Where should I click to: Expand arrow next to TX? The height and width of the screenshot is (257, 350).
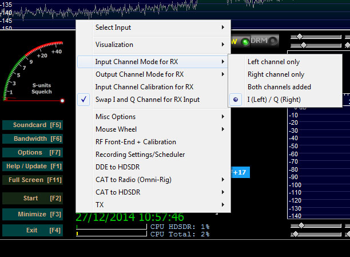click(x=223, y=205)
